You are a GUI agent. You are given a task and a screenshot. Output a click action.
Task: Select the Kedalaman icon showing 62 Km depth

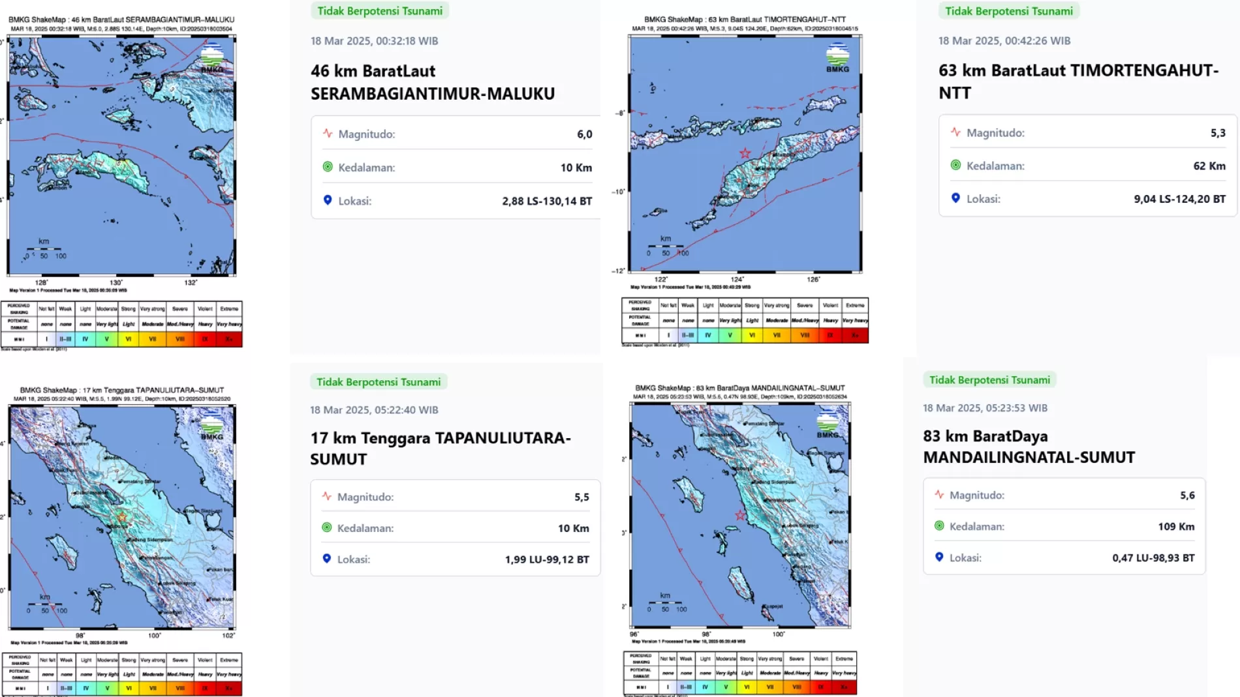955,166
